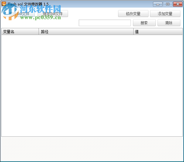Image resolution: width=184 pixels, height=162 pixels.
Task: Close the Flash sol 文件修改器 window
Action: click(178, 4)
